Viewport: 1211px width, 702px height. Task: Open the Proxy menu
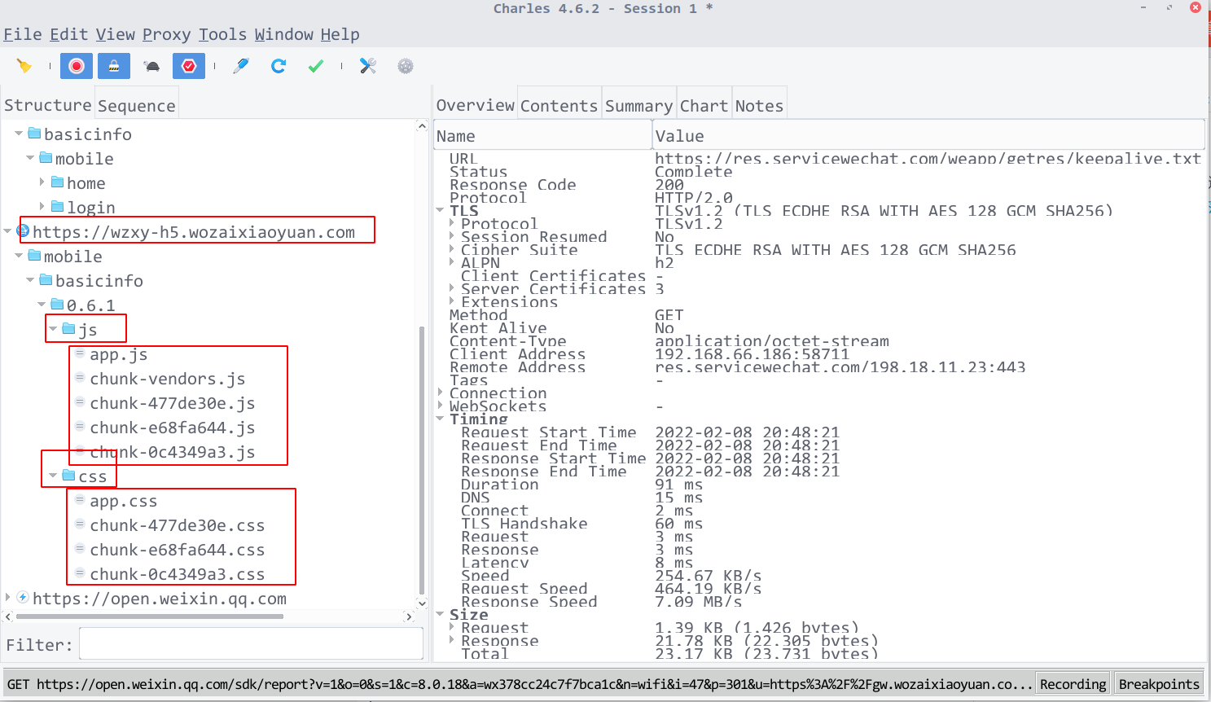coord(166,34)
